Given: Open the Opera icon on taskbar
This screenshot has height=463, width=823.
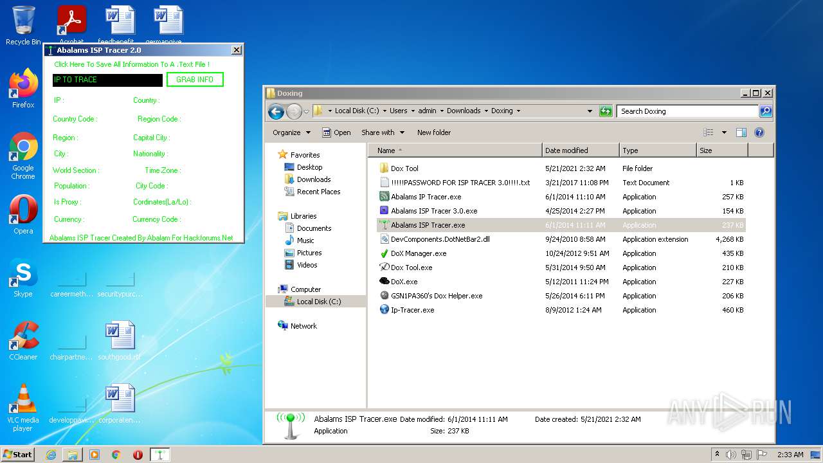Looking at the screenshot, I should coord(138,455).
